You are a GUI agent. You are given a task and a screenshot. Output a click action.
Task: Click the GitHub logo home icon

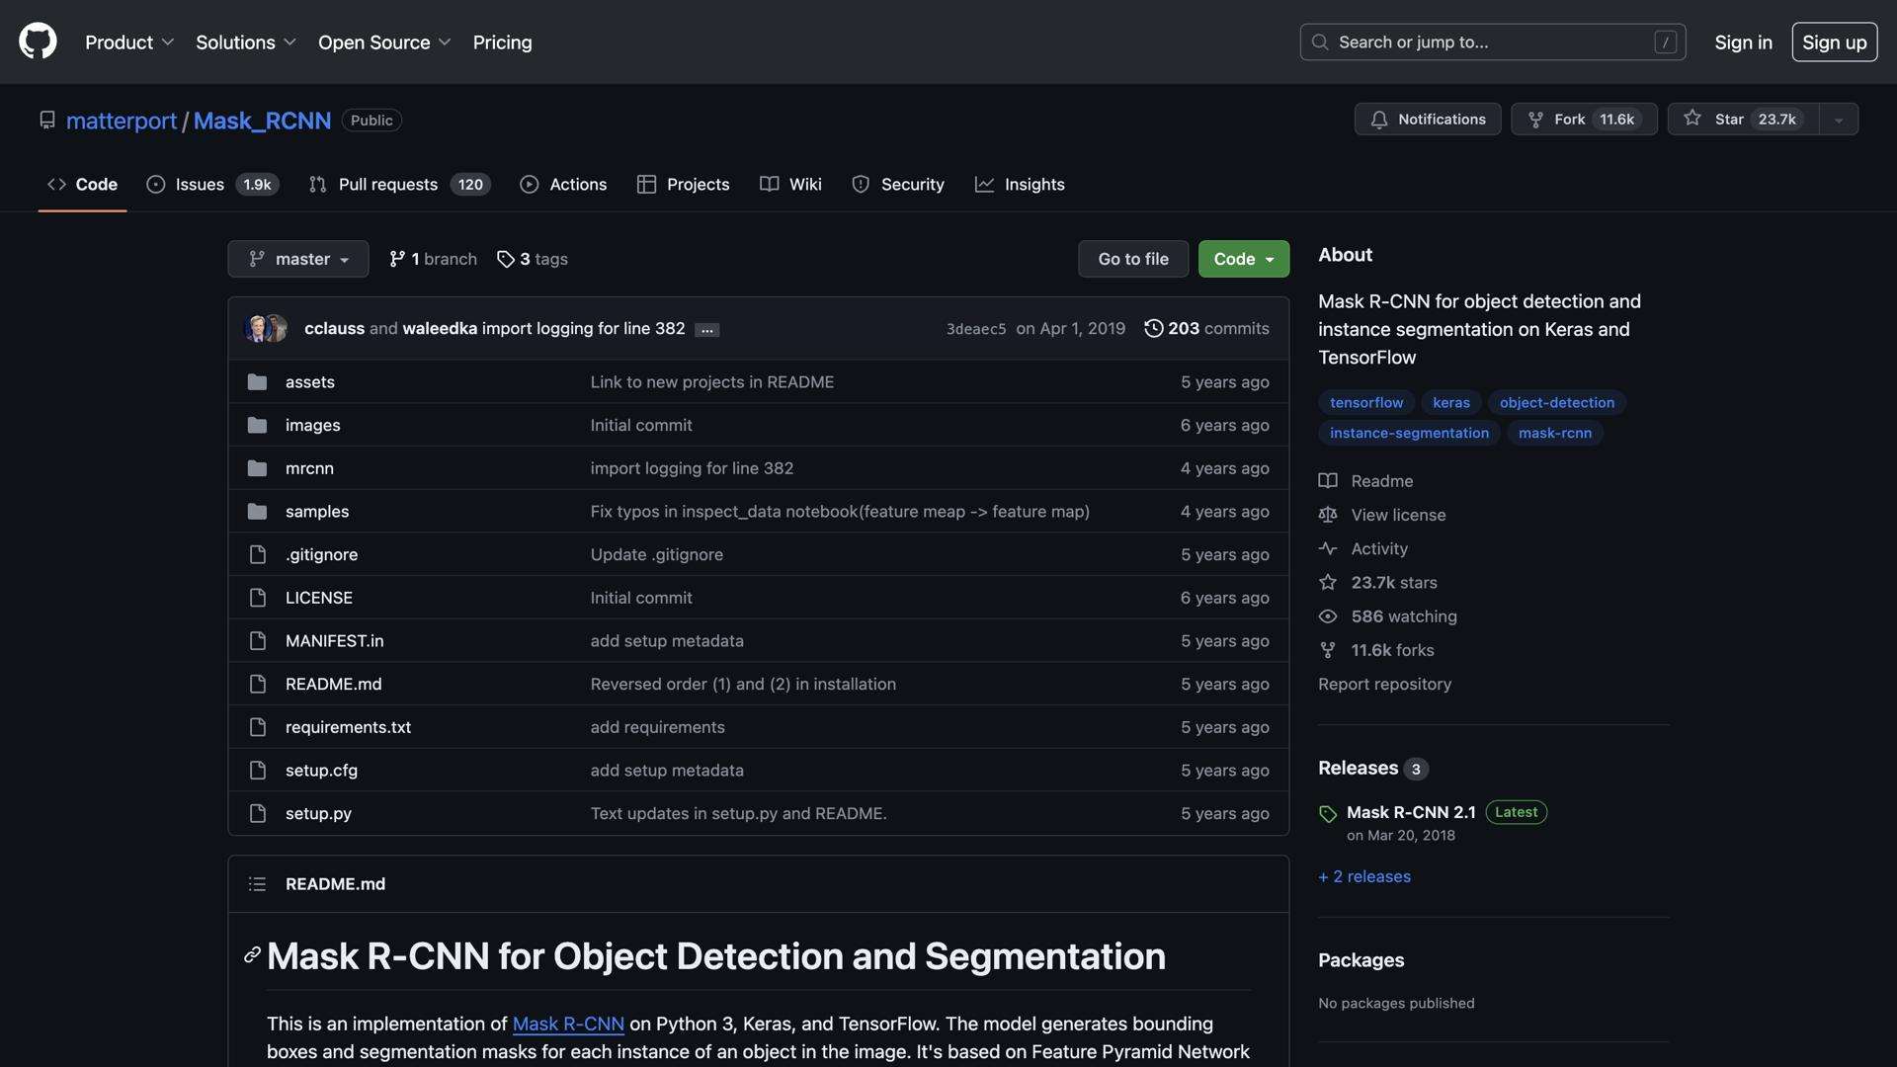(38, 41)
